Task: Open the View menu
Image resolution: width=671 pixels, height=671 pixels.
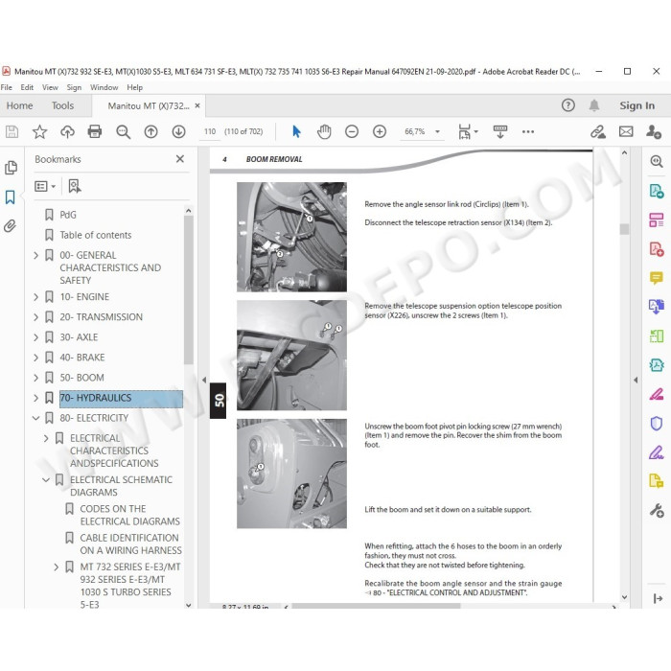Action: point(50,87)
